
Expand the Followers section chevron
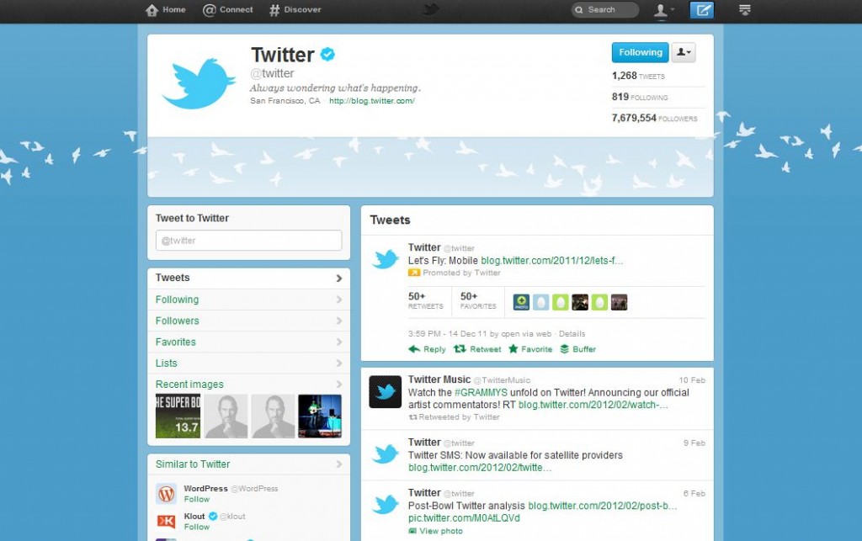pos(340,321)
